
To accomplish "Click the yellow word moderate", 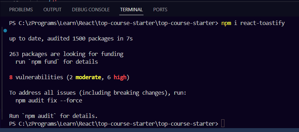I will pos(88,77).
